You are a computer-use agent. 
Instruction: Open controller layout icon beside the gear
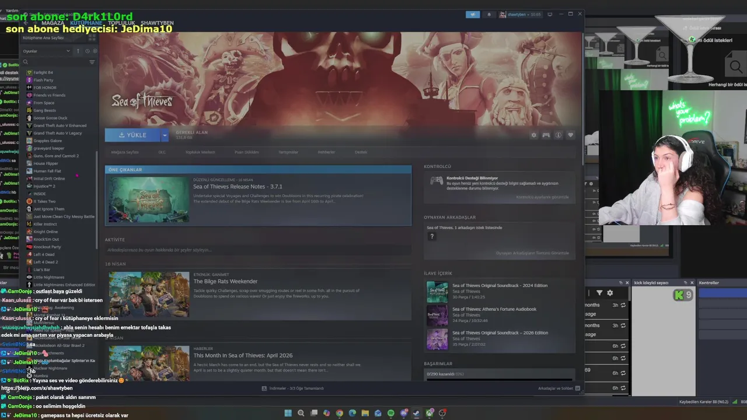tap(546, 135)
